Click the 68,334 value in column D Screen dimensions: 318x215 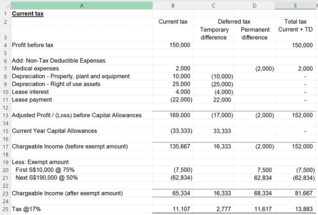tap(263, 193)
